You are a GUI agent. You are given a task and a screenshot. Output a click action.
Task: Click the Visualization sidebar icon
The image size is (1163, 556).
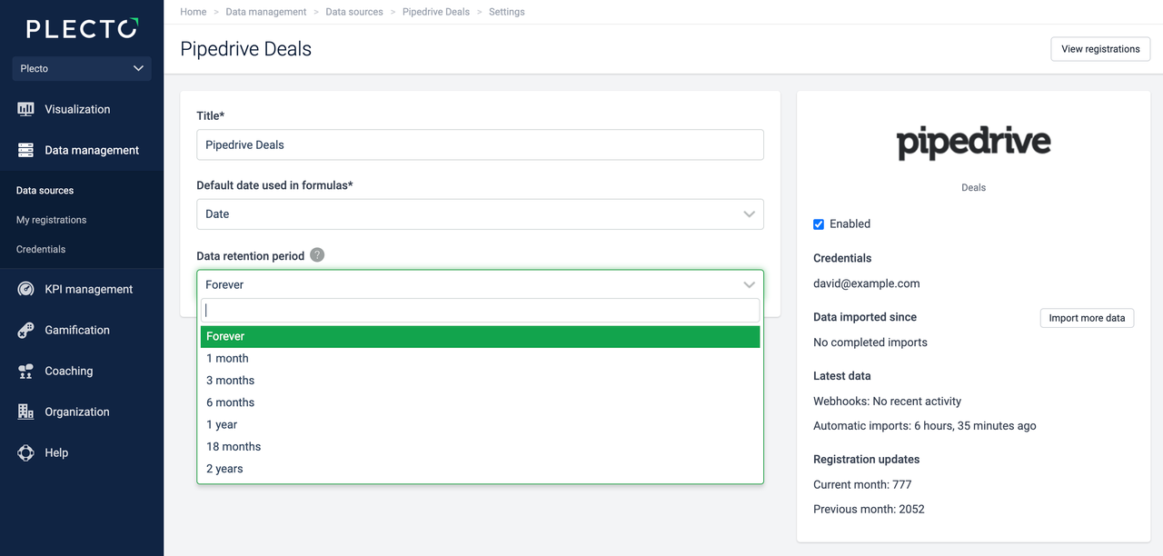click(25, 109)
